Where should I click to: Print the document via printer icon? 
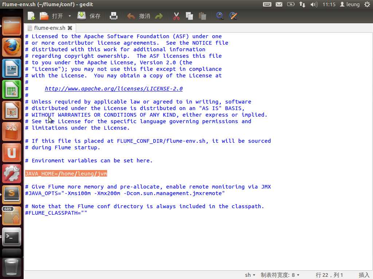coord(114,16)
